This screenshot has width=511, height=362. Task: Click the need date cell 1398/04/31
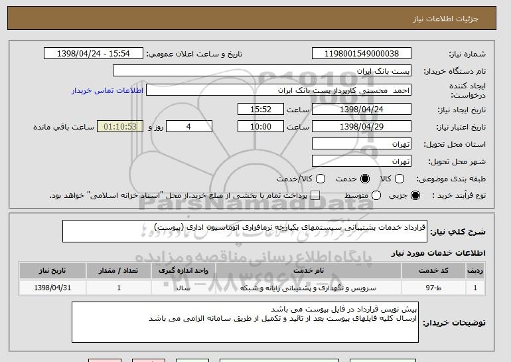point(52,288)
